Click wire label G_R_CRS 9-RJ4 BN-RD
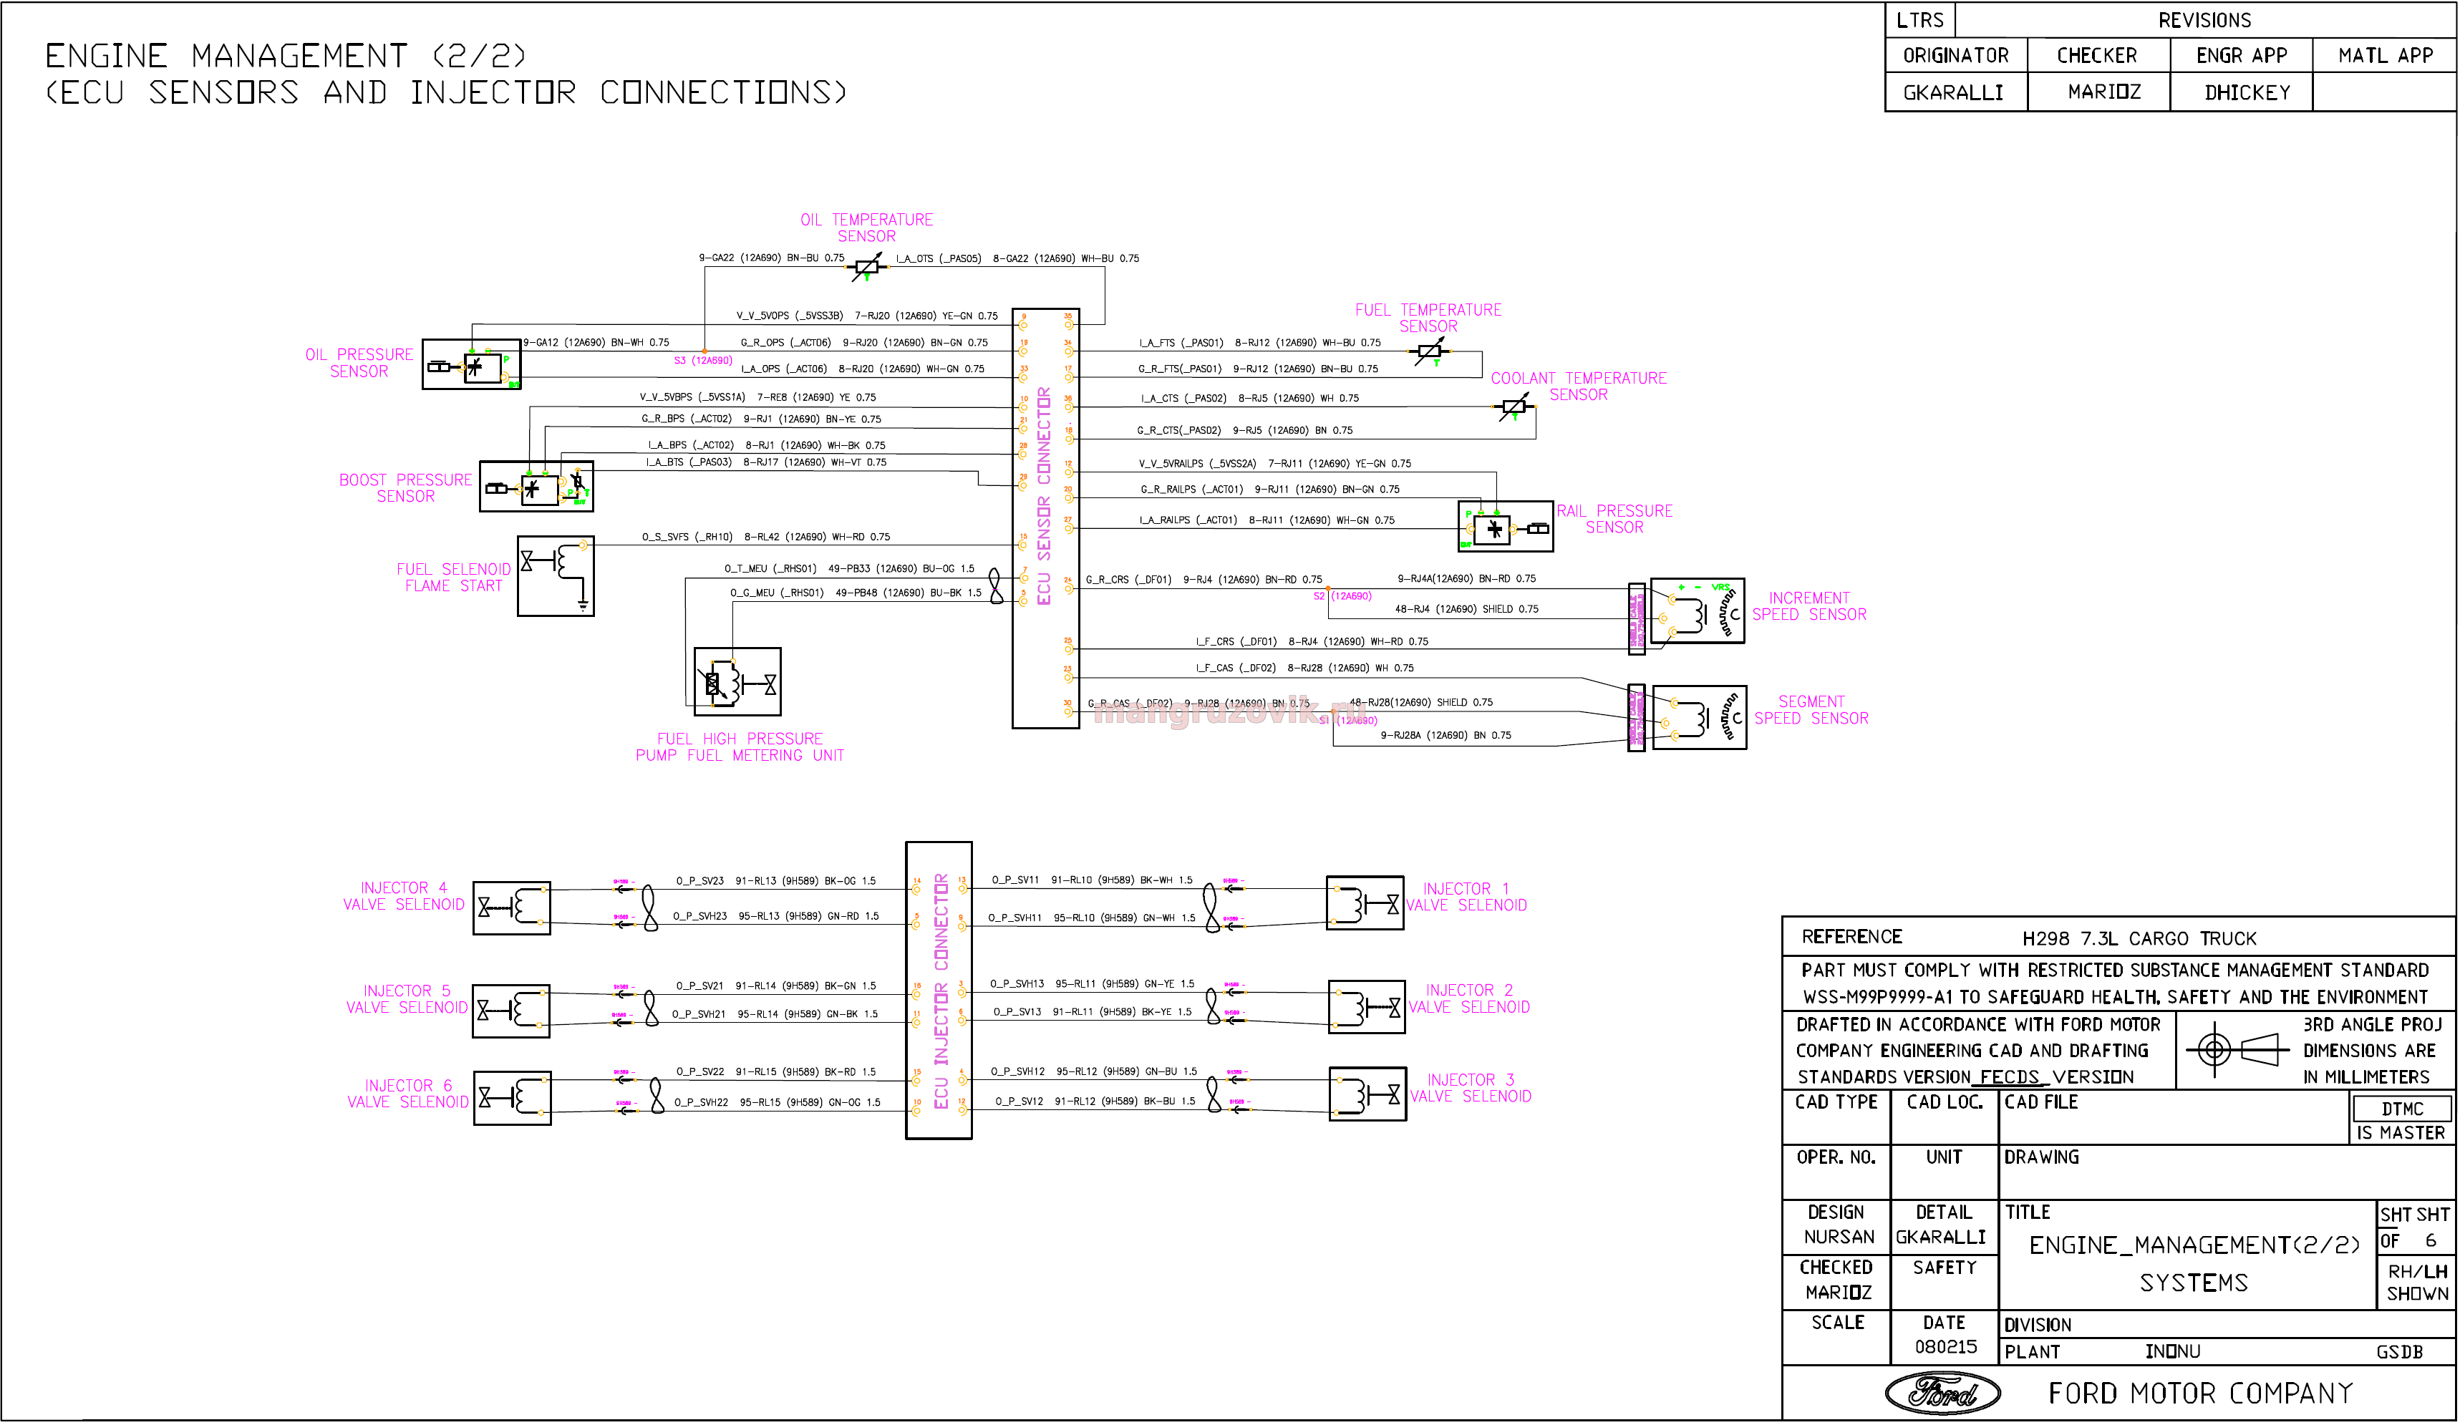Screen dimensions: 2460x1425 [x=1205, y=580]
